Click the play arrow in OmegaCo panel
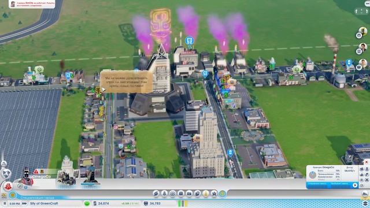The width and height of the screenshot is (370, 208). pos(355,185)
